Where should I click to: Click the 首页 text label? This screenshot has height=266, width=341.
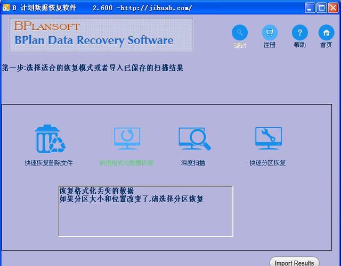[326, 45]
